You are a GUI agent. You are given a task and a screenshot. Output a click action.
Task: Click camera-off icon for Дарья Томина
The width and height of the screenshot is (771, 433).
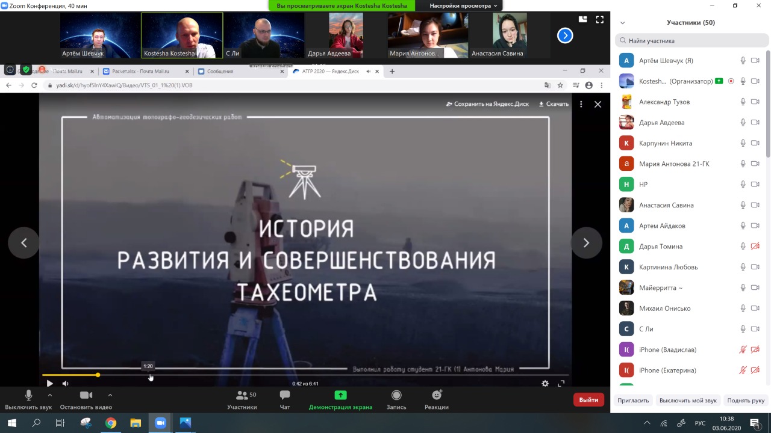(755, 247)
